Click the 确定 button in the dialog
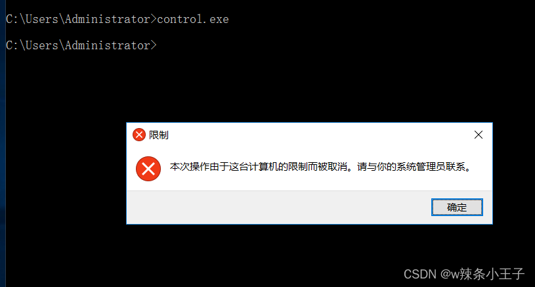This screenshot has width=535, height=287. tap(457, 207)
